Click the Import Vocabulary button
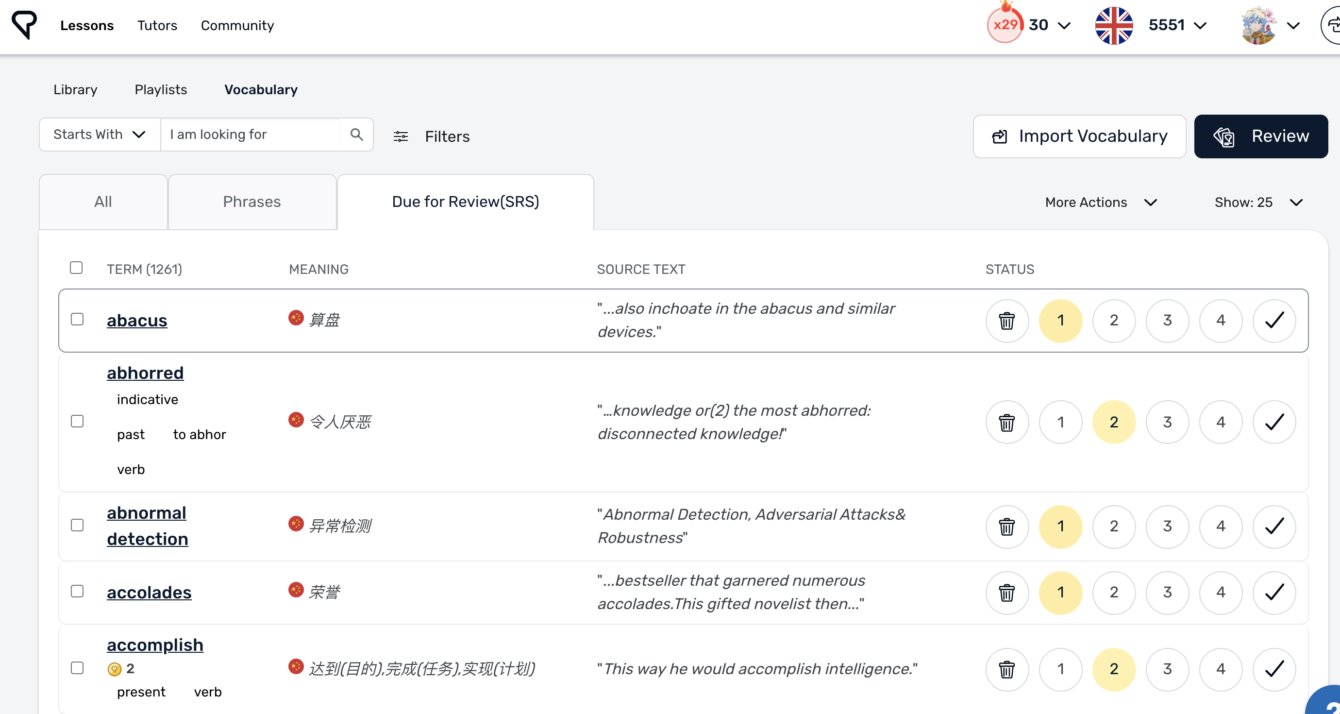This screenshot has height=714, width=1340. 1079,136
